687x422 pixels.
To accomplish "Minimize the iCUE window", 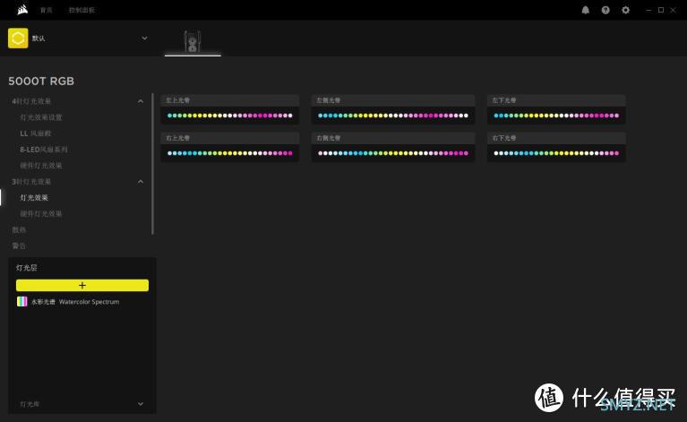I will coord(648,10).
